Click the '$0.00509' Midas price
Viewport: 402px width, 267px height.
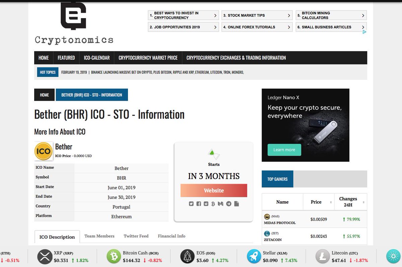click(x=319, y=219)
